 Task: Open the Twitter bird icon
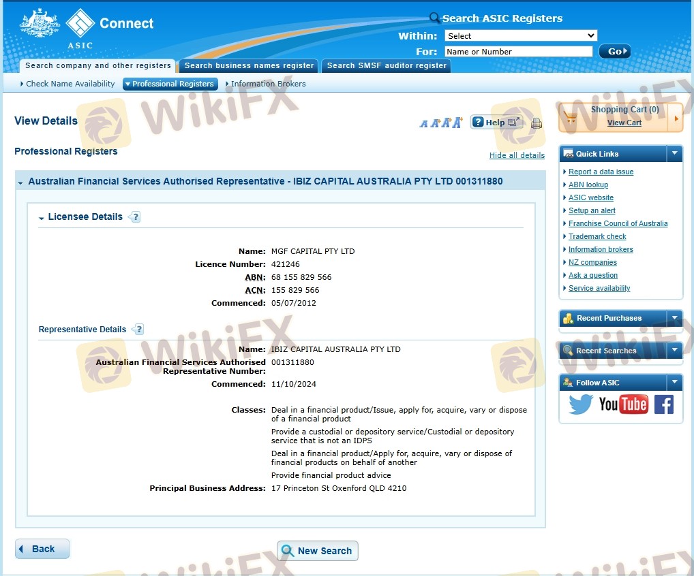(x=580, y=404)
